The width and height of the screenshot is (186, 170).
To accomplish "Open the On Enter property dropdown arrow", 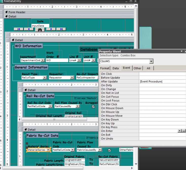I will click(180, 131).
